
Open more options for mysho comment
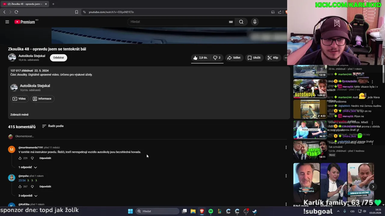pos(286,176)
